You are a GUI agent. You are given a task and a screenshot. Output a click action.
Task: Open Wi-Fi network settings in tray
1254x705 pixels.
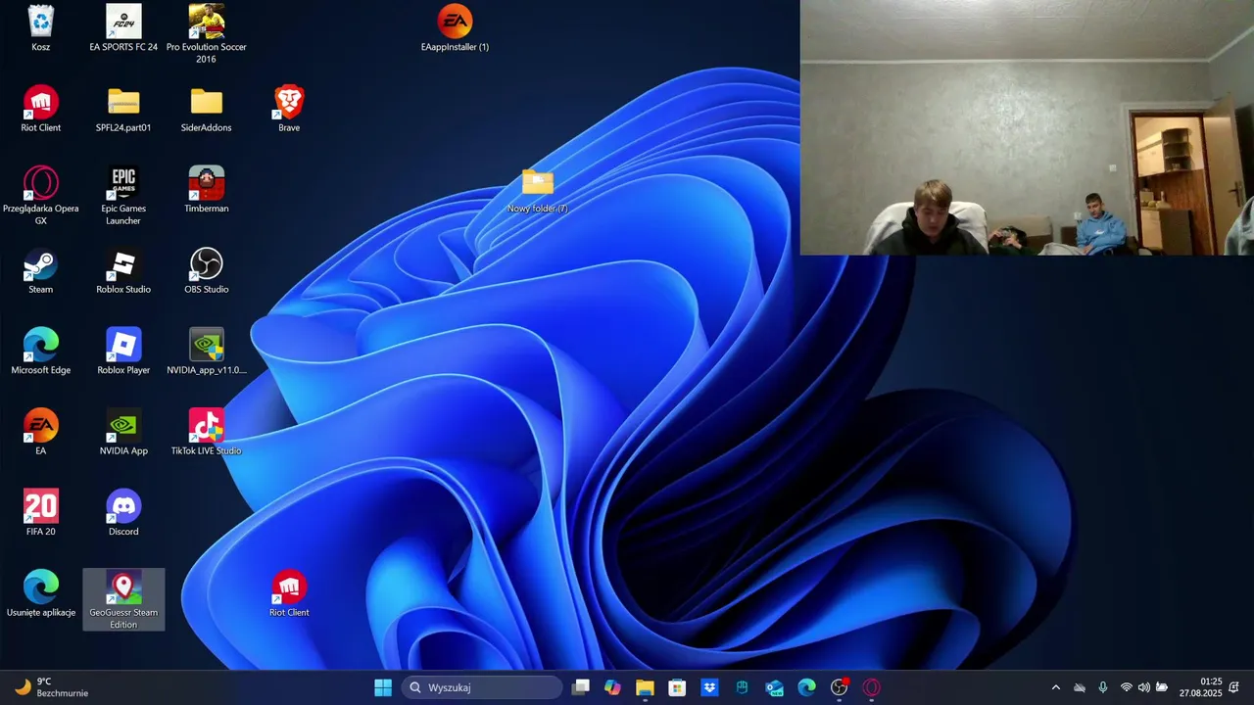point(1126,687)
